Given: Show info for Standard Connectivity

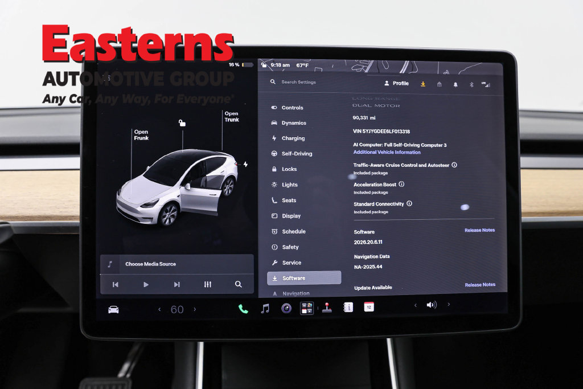Looking at the screenshot, I should click(409, 203).
